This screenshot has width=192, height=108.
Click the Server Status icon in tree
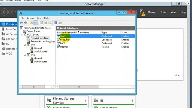25,31
